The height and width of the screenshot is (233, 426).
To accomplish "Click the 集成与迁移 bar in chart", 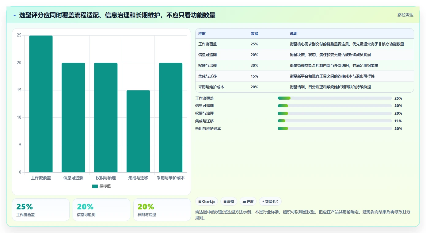I will tap(138, 131).
